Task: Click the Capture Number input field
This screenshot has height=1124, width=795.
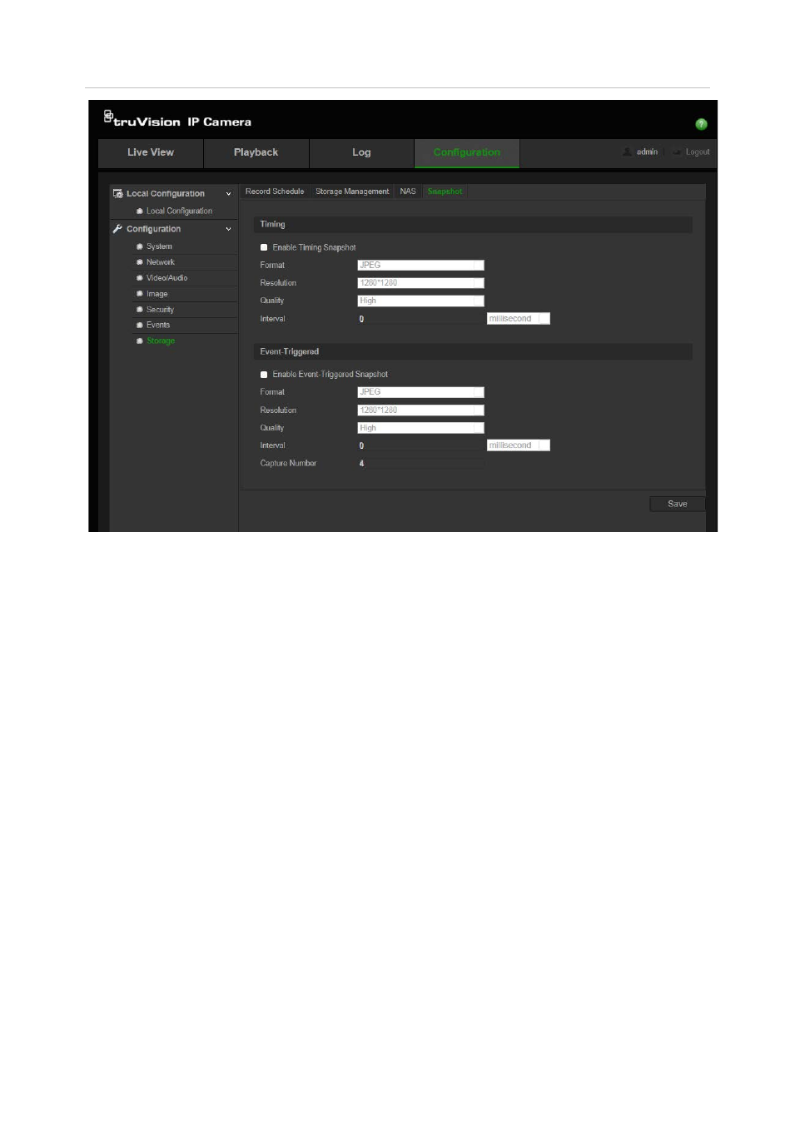Action: click(x=420, y=464)
